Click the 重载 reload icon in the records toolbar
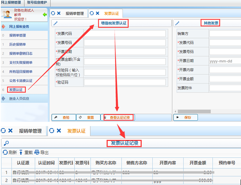 pos(21,152)
